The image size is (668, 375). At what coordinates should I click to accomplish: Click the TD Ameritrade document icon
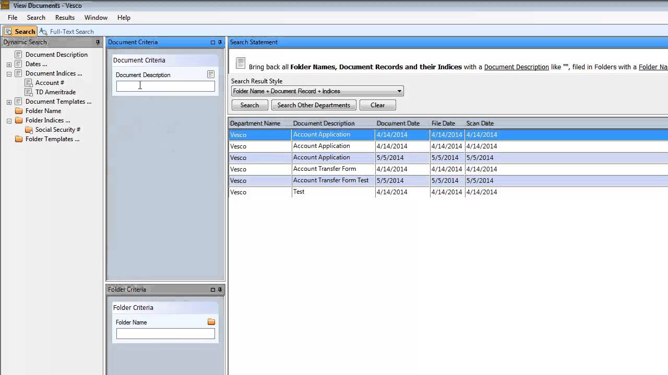point(29,92)
